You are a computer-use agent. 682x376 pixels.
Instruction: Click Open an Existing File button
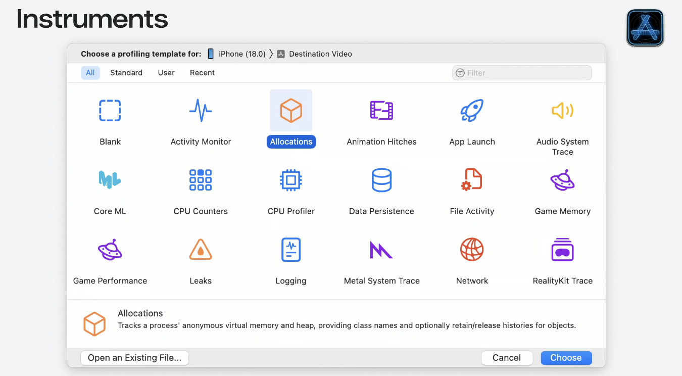tap(134, 358)
